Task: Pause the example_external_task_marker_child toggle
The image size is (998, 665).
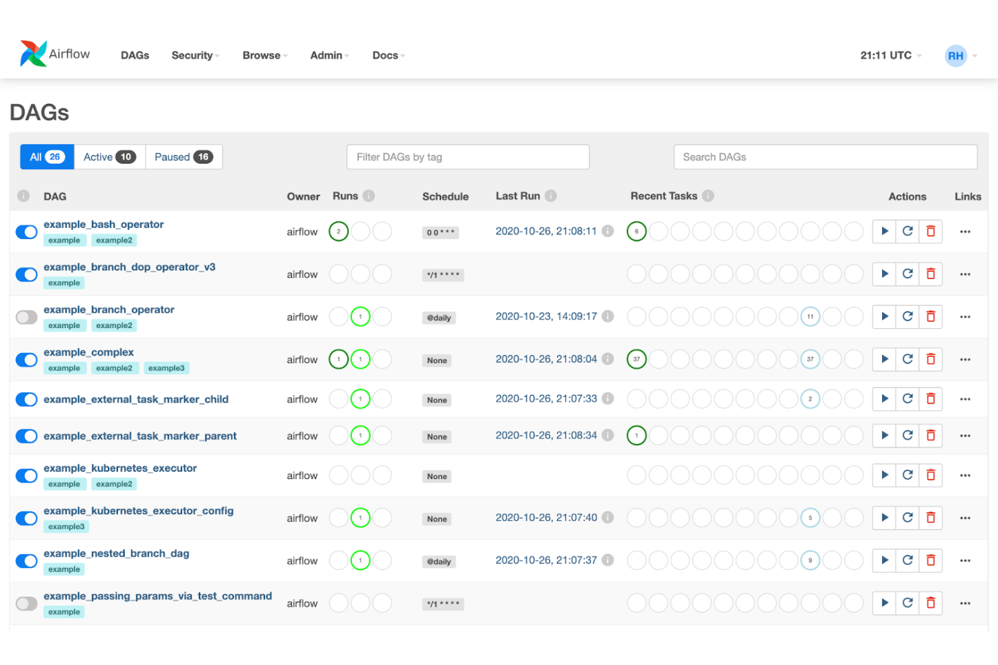Action: tap(26, 400)
